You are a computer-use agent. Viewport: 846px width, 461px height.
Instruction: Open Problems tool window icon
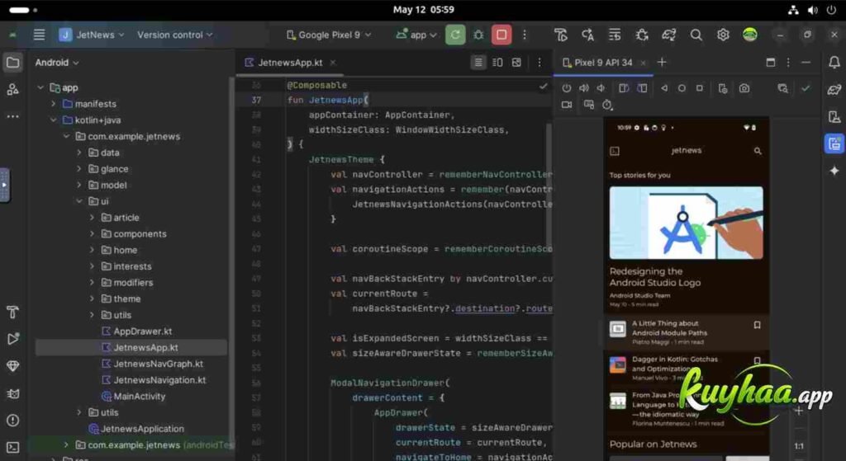[12, 420]
